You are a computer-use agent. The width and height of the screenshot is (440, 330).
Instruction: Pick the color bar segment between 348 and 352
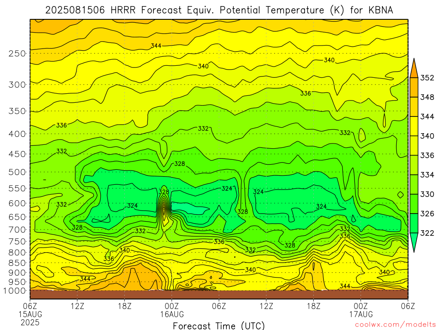click(x=414, y=88)
